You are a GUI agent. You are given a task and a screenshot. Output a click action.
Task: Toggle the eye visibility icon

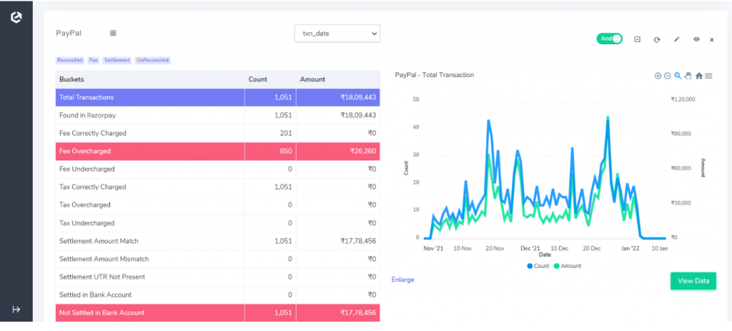coord(696,40)
